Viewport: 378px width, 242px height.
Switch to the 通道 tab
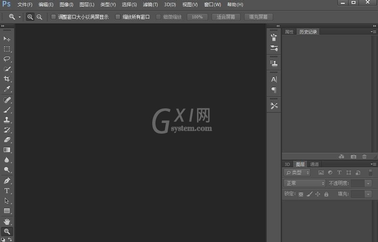click(314, 164)
